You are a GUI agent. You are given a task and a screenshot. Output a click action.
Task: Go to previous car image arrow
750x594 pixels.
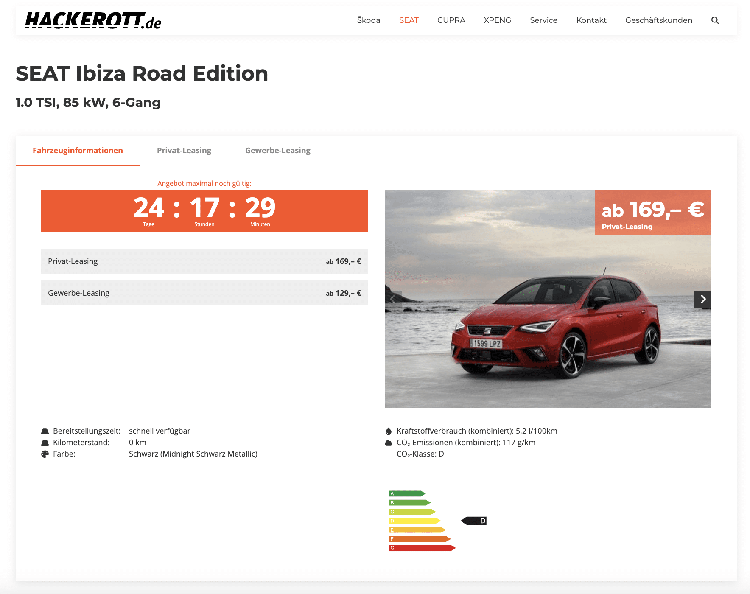click(x=393, y=299)
